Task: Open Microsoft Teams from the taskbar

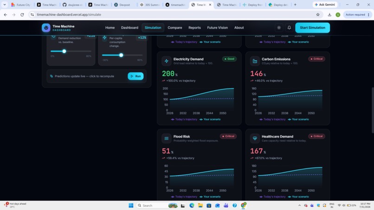Action: pos(226,205)
